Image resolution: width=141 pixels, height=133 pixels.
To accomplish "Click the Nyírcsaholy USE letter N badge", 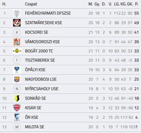I will click(x=17, y=89).
